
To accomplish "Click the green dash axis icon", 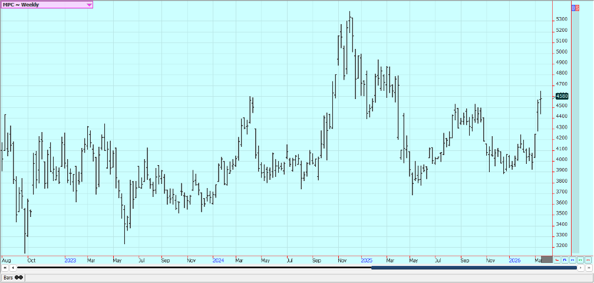I will pos(580,260).
